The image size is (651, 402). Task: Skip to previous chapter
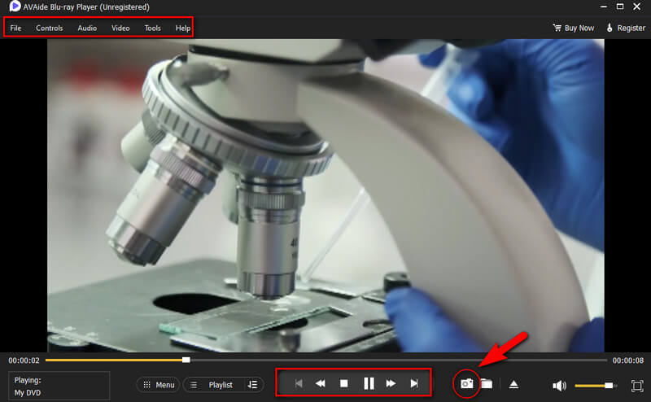299,383
